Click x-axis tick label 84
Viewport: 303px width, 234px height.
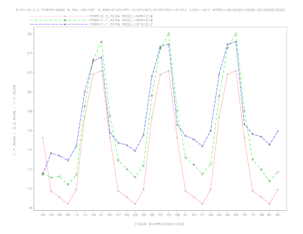point(278,215)
